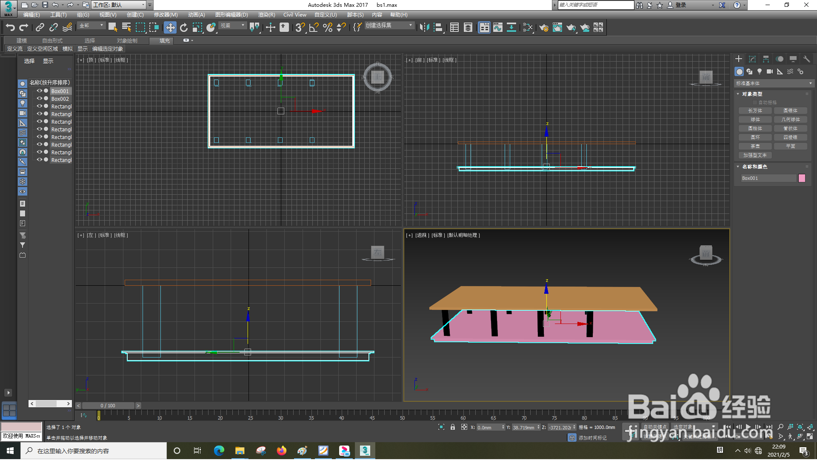Screen dimensions: 817x460
Task: Switch to the 自由形式 ribbon tab
Action: [x=52, y=41]
